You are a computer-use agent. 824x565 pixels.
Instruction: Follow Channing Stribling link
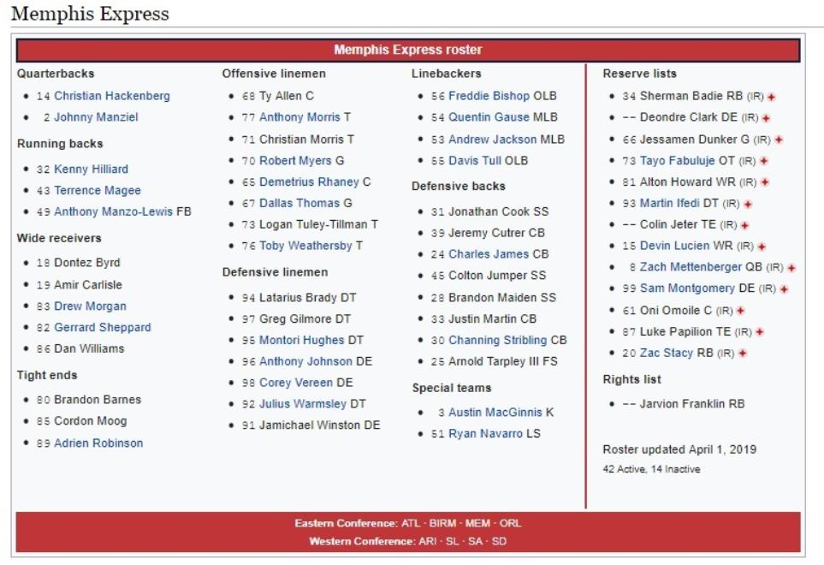[x=498, y=341]
